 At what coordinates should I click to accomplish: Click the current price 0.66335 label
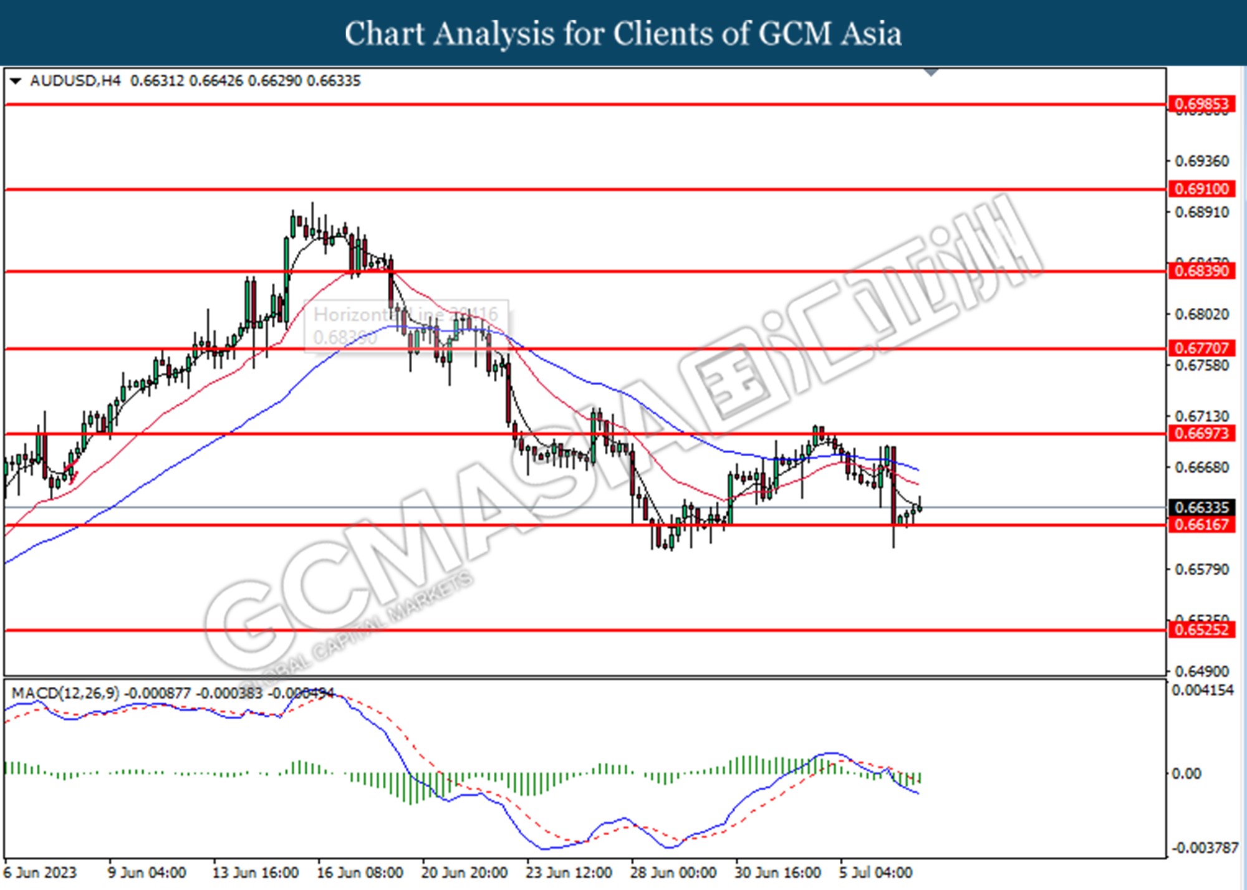click(x=1201, y=508)
